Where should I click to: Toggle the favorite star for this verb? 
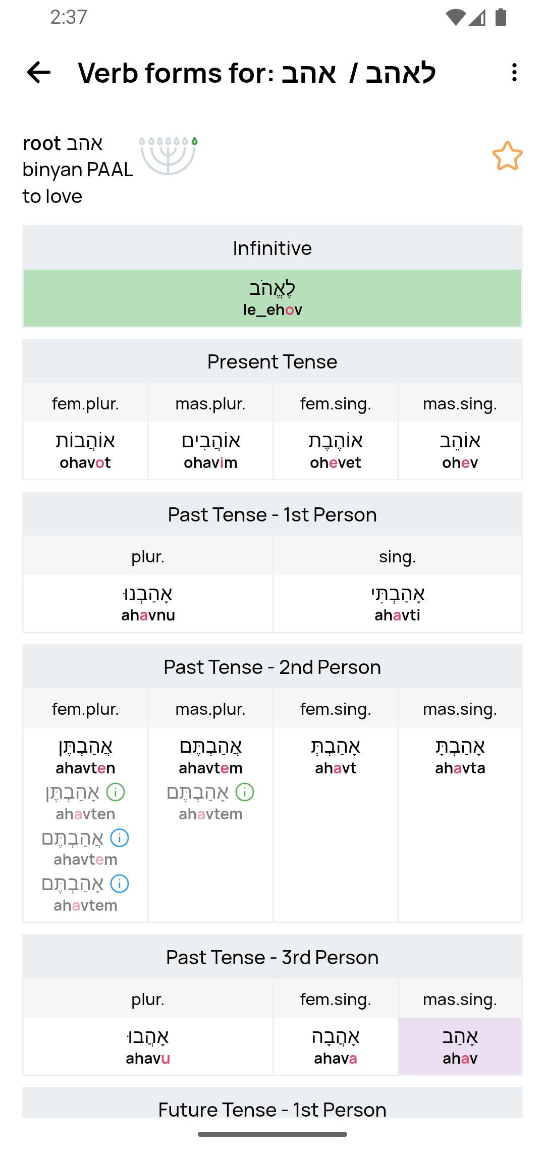pos(507,156)
